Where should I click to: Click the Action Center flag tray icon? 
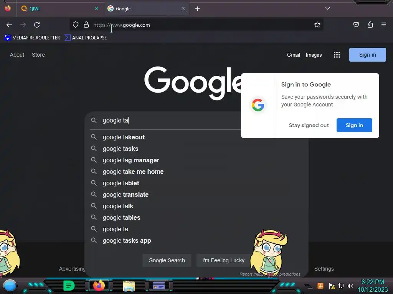point(332,286)
